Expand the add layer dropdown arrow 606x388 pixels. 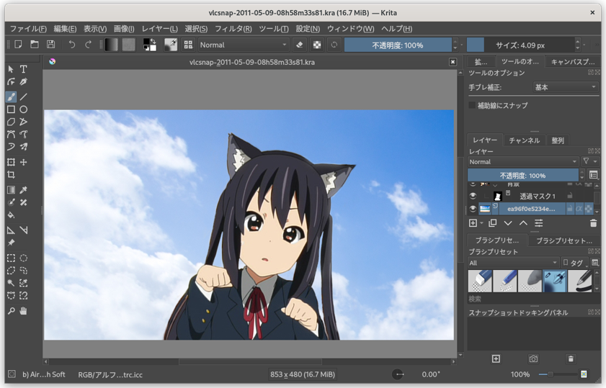point(481,223)
